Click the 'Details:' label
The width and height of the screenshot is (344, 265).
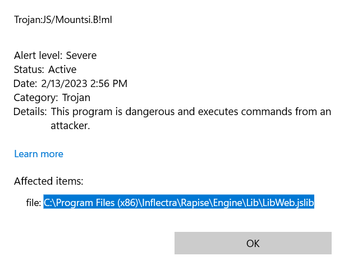pos(30,112)
